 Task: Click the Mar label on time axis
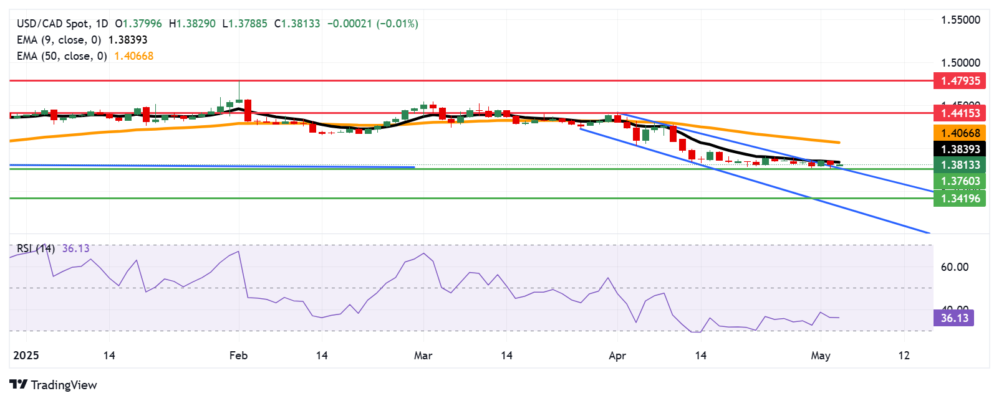pyautogui.click(x=423, y=356)
